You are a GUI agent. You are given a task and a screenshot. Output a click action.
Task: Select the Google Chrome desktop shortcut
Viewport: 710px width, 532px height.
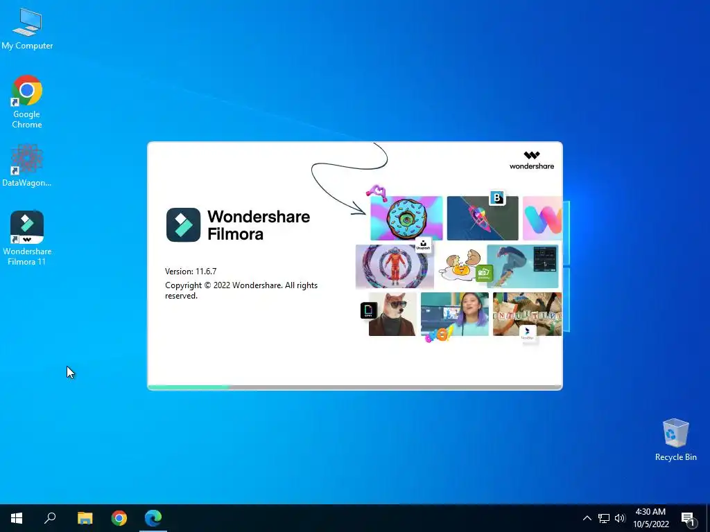click(x=27, y=102)
